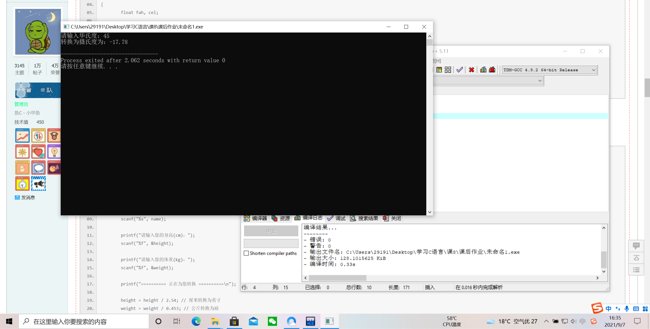Click the megaphone medal icon
Screen dimensions: 650x329
click(x=38, y=184)
